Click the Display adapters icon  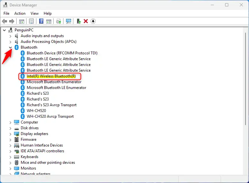(x=17, y=134)
